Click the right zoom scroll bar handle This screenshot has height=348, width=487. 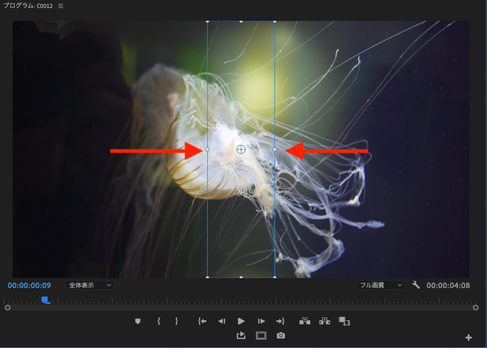pyautogui.click(x=476, y=308)
